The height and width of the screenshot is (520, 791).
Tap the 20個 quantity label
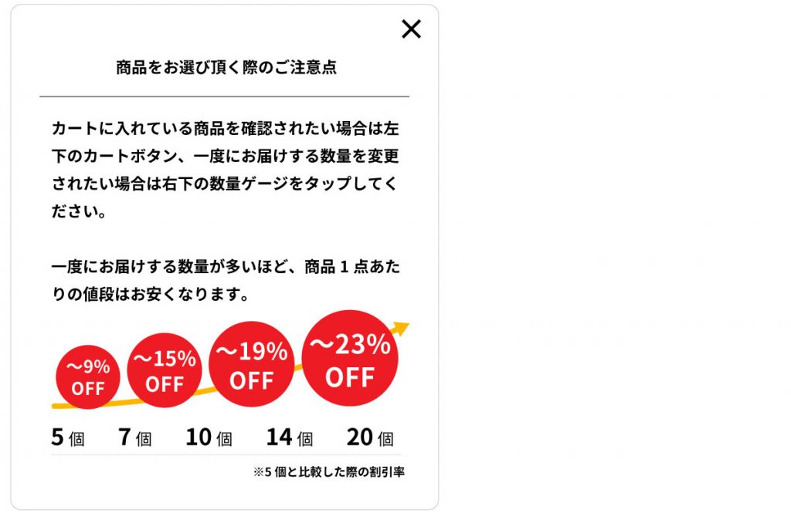click(370, 438)
